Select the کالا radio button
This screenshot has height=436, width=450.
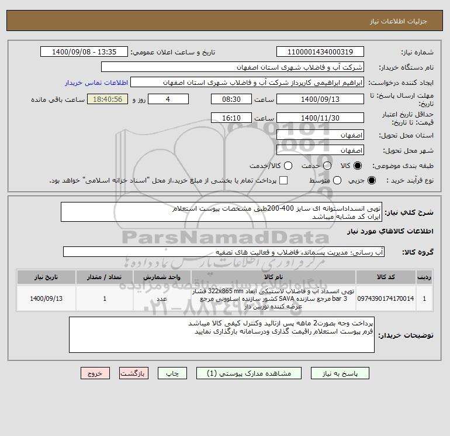tap(358, 166)
